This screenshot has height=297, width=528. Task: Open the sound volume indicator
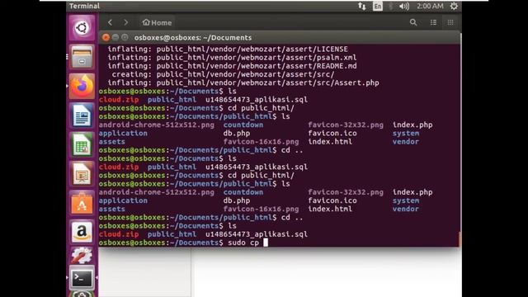click(404, 6)
